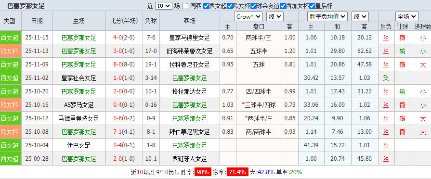Image resolution: width=431 pixels, height=179 pixels.
Task: Click the 五球半 handicap value
Action: click(259, 51)
